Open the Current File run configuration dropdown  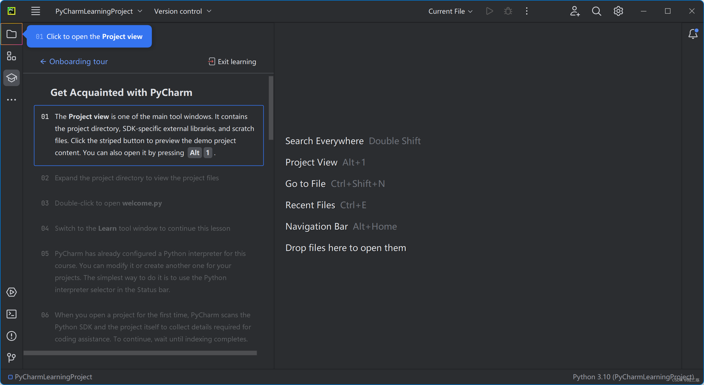[450, 11]
